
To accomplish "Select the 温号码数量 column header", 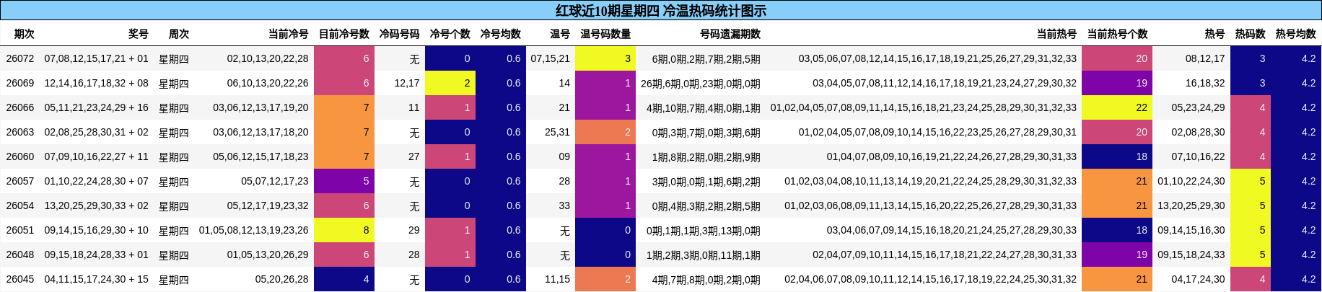I will click(x=605, y=34).
